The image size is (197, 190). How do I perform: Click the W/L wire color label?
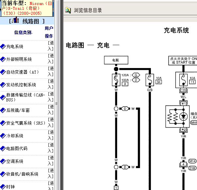[184, 97]
